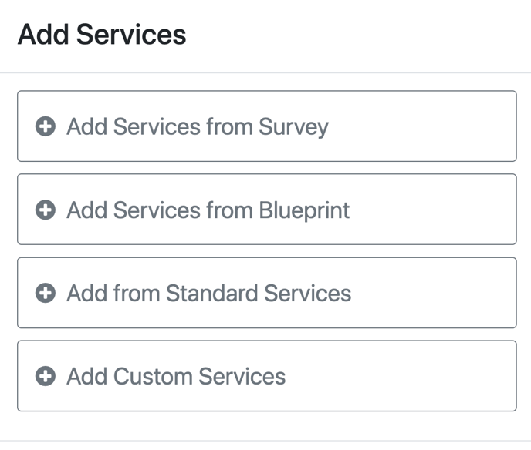Open the Add Services from Blueprint option

tap(267, 210)
